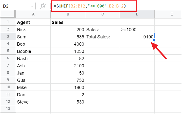Viewport: 182px width, 114px height.
Task: Select the Total Sales result cell 9190
Action: (x=137, y=37)
